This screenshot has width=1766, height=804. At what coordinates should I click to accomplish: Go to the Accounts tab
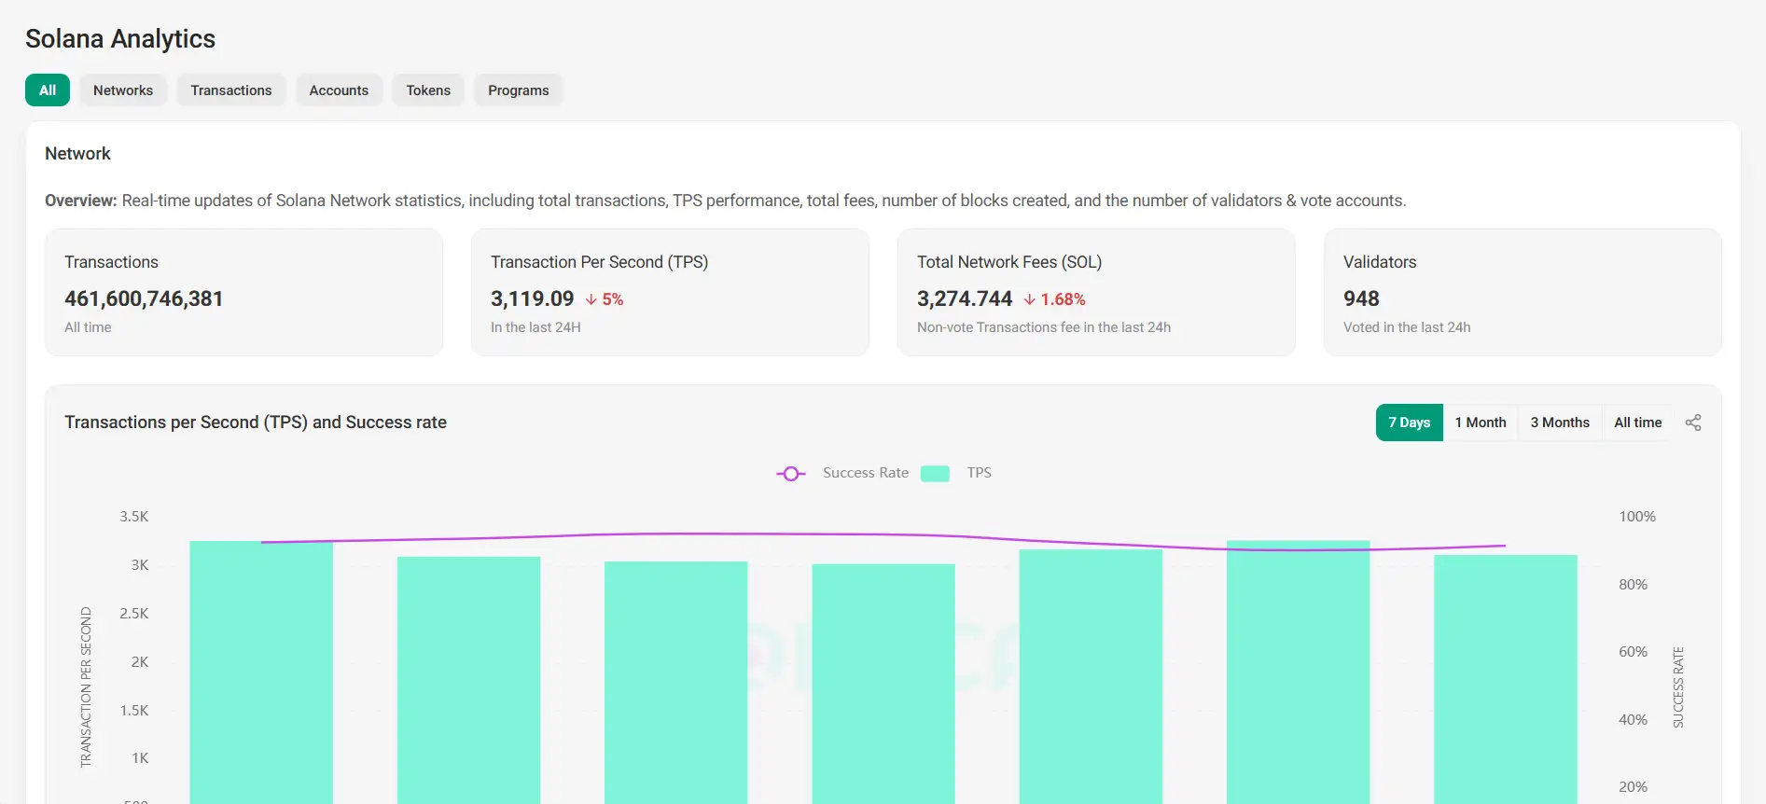(339, 90)
